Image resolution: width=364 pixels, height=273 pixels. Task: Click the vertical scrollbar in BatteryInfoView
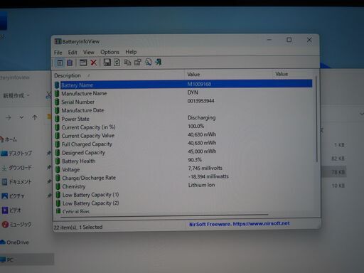click(316, 119)
